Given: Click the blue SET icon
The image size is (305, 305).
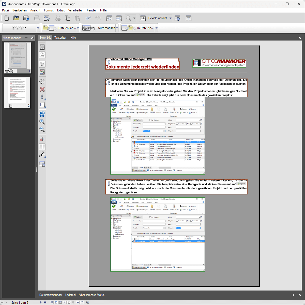Looking at the screenshot, I should point(42,114).
